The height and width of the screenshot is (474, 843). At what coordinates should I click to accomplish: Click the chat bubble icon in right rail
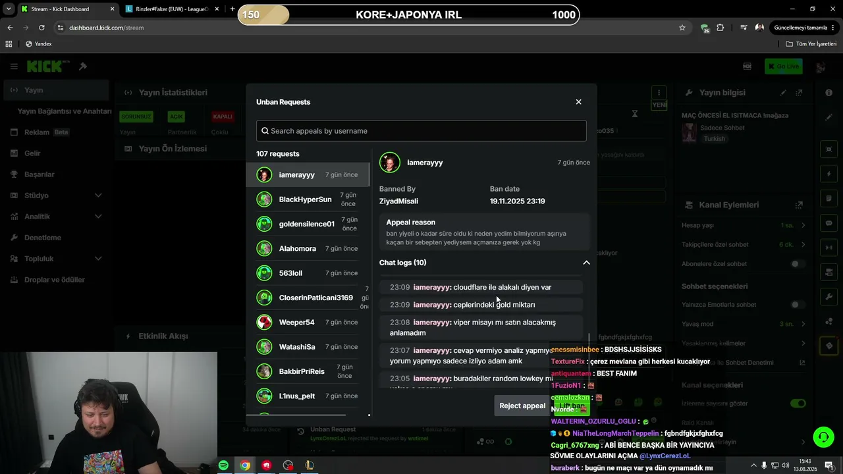click(829, 223)
